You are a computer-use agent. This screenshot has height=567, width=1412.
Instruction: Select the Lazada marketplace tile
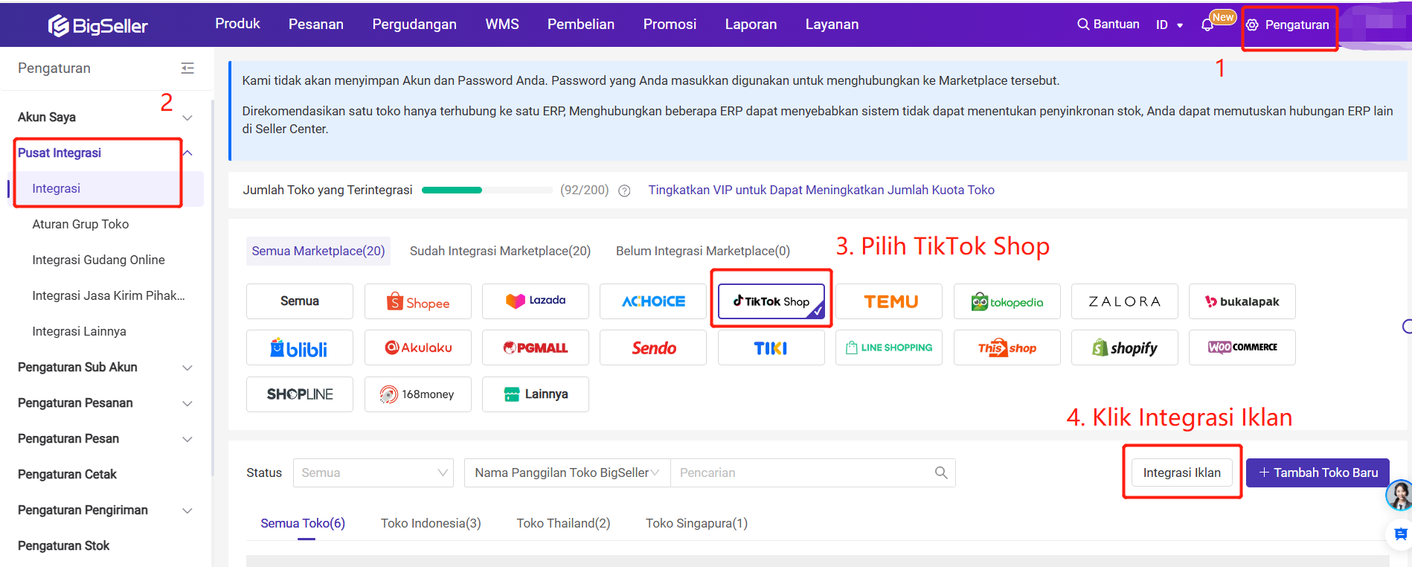tap(536, 301)
